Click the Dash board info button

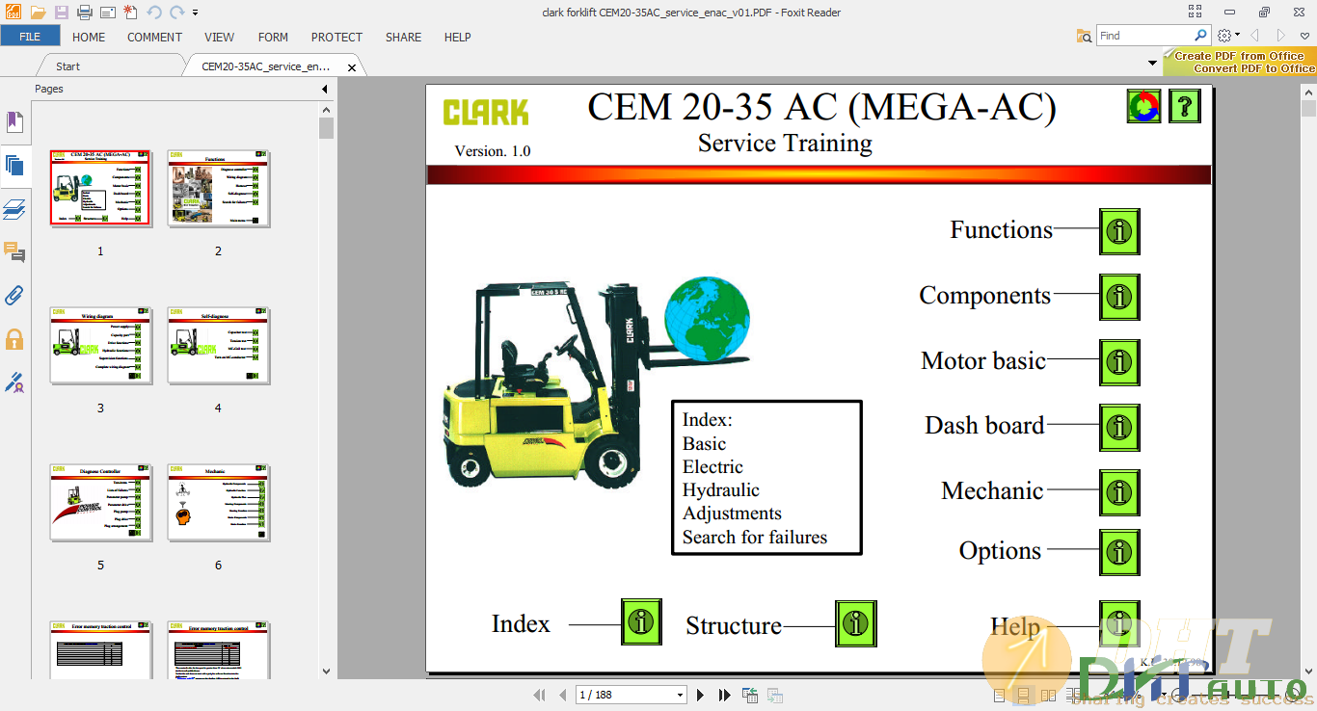[x=1119, y=427]
